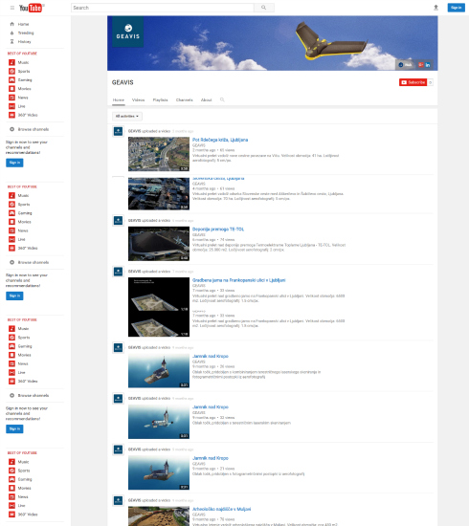Open Pot Rdečega križa, Ljubljana video title

coord(220,140)
